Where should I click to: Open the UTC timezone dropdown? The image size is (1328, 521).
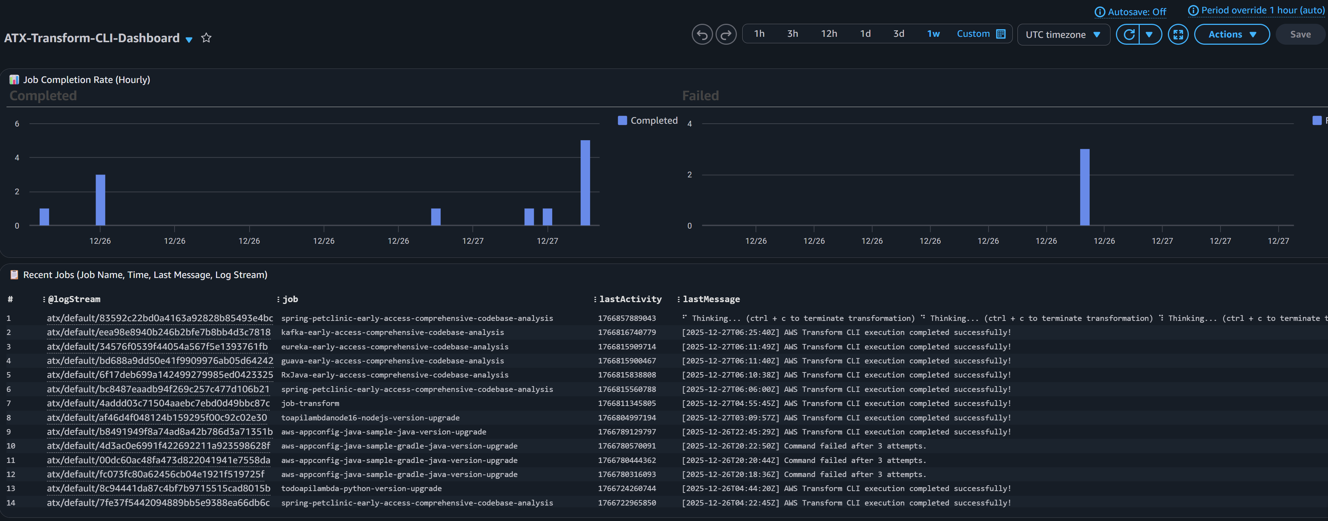pyautogui.click(x=1063, y=35)
